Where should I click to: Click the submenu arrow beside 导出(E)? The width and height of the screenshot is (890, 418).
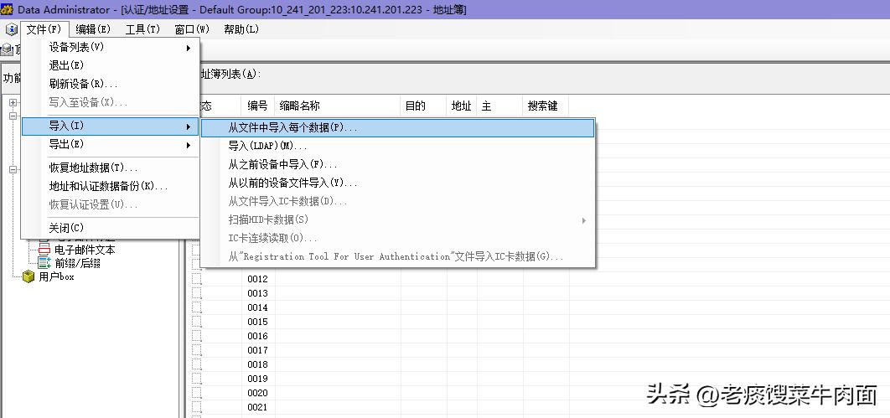(188, 145)
